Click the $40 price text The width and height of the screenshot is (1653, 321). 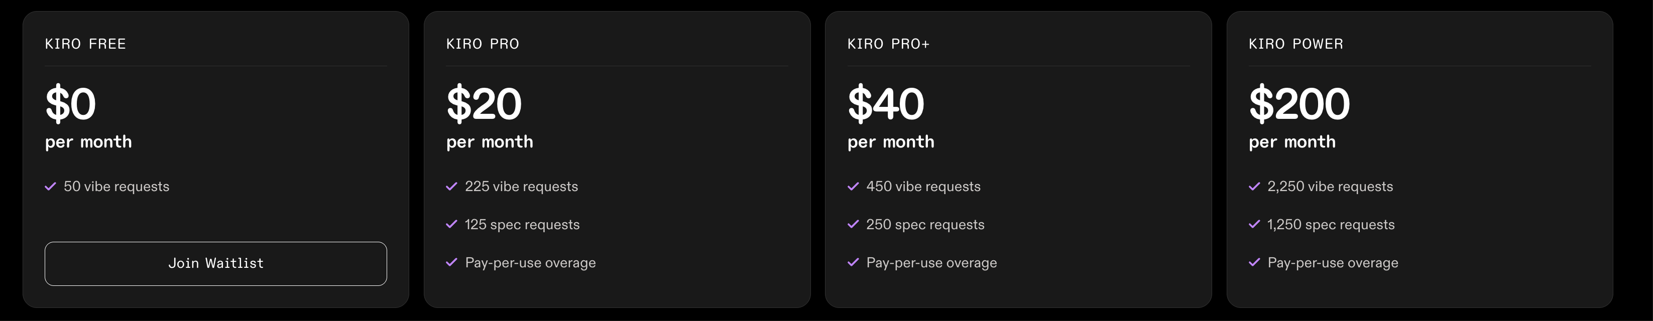pos(886,104)
